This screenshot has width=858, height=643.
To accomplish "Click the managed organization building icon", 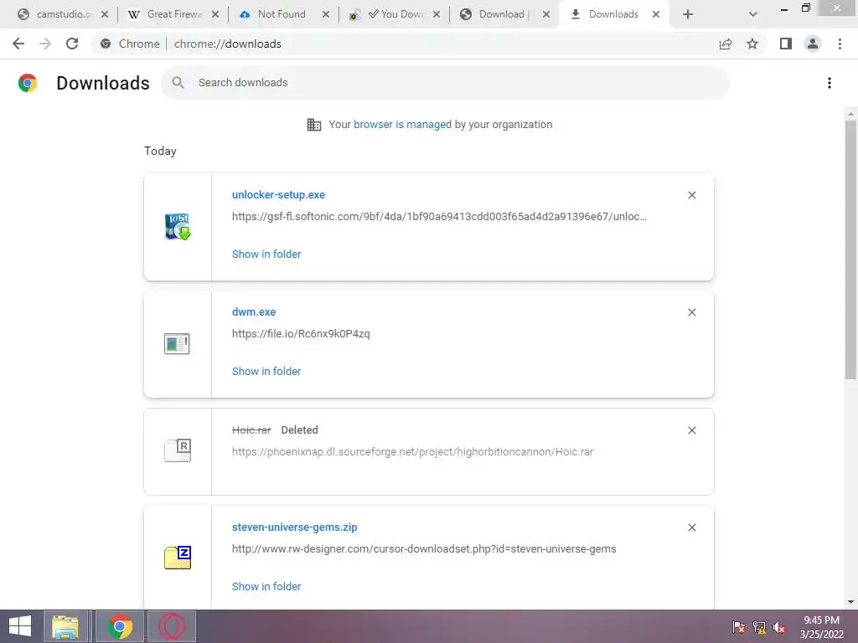I will point(314,125).
